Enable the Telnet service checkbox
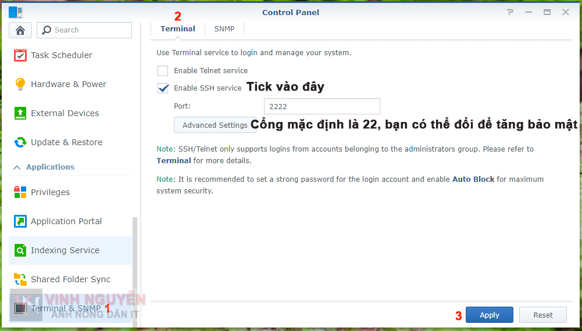 (163, 71)
